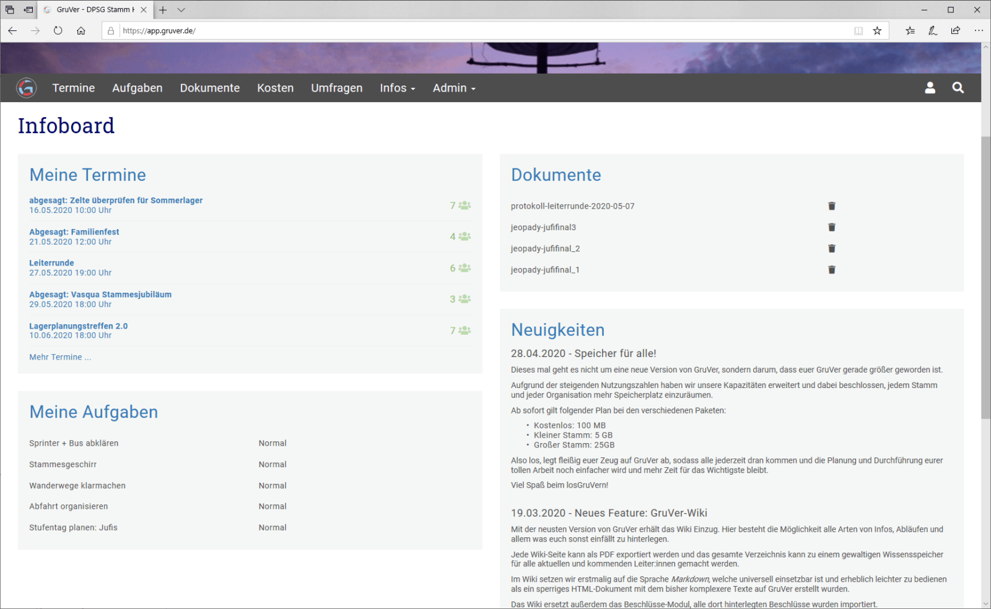The height and width of the screenshot is (609, 991).
Task: Add page to favorites star
Action: 877,30
